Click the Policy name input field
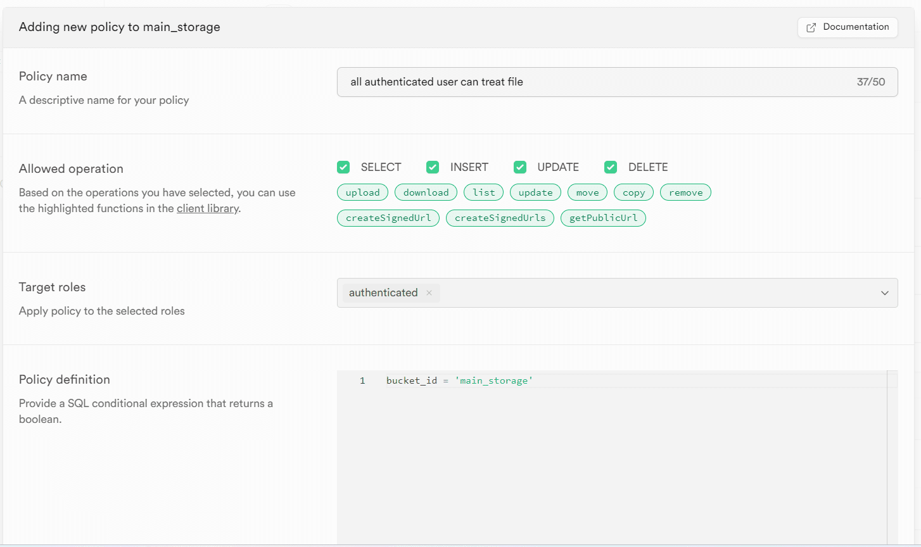This screenshot has width=921, height=547. (595, 82)
